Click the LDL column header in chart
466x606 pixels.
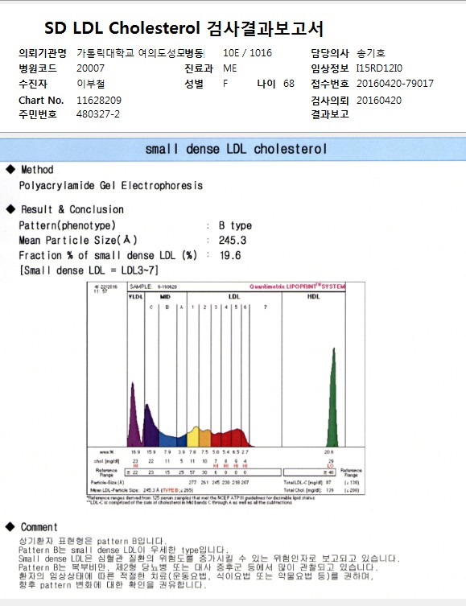[234, 296]
